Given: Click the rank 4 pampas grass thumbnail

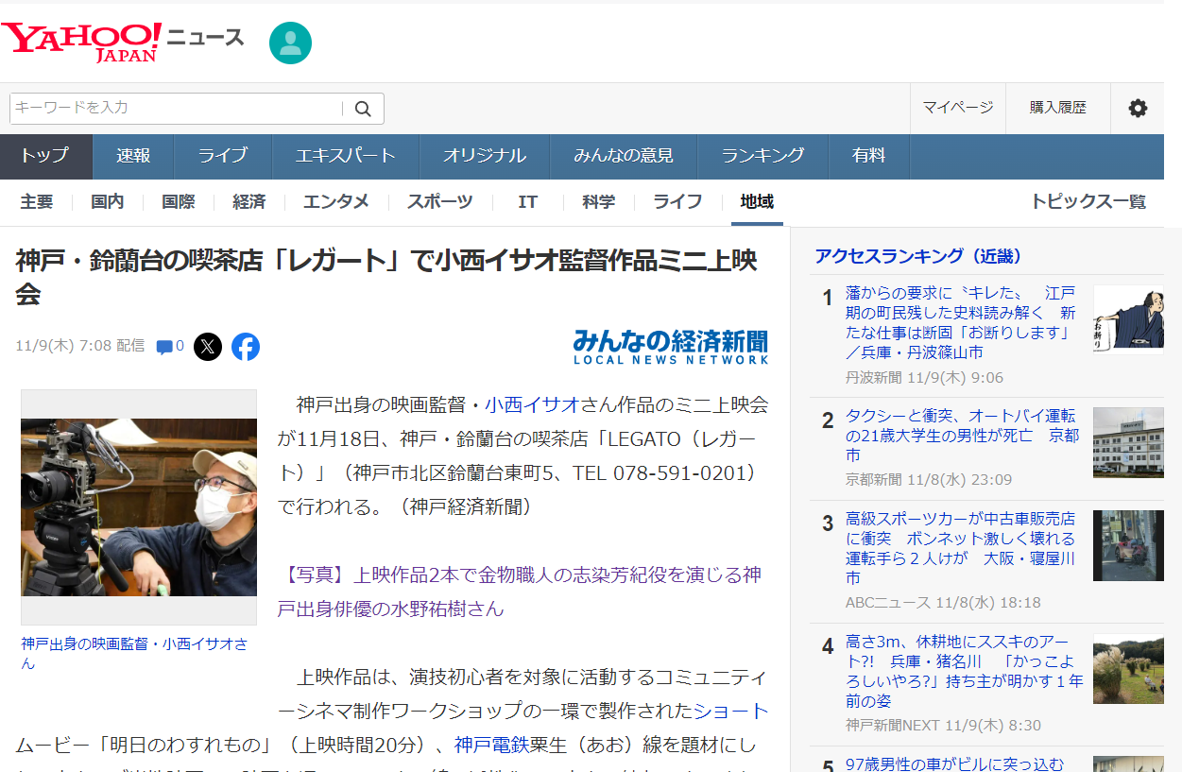Looking at the screenshot, I should [x=1127, y=669].
